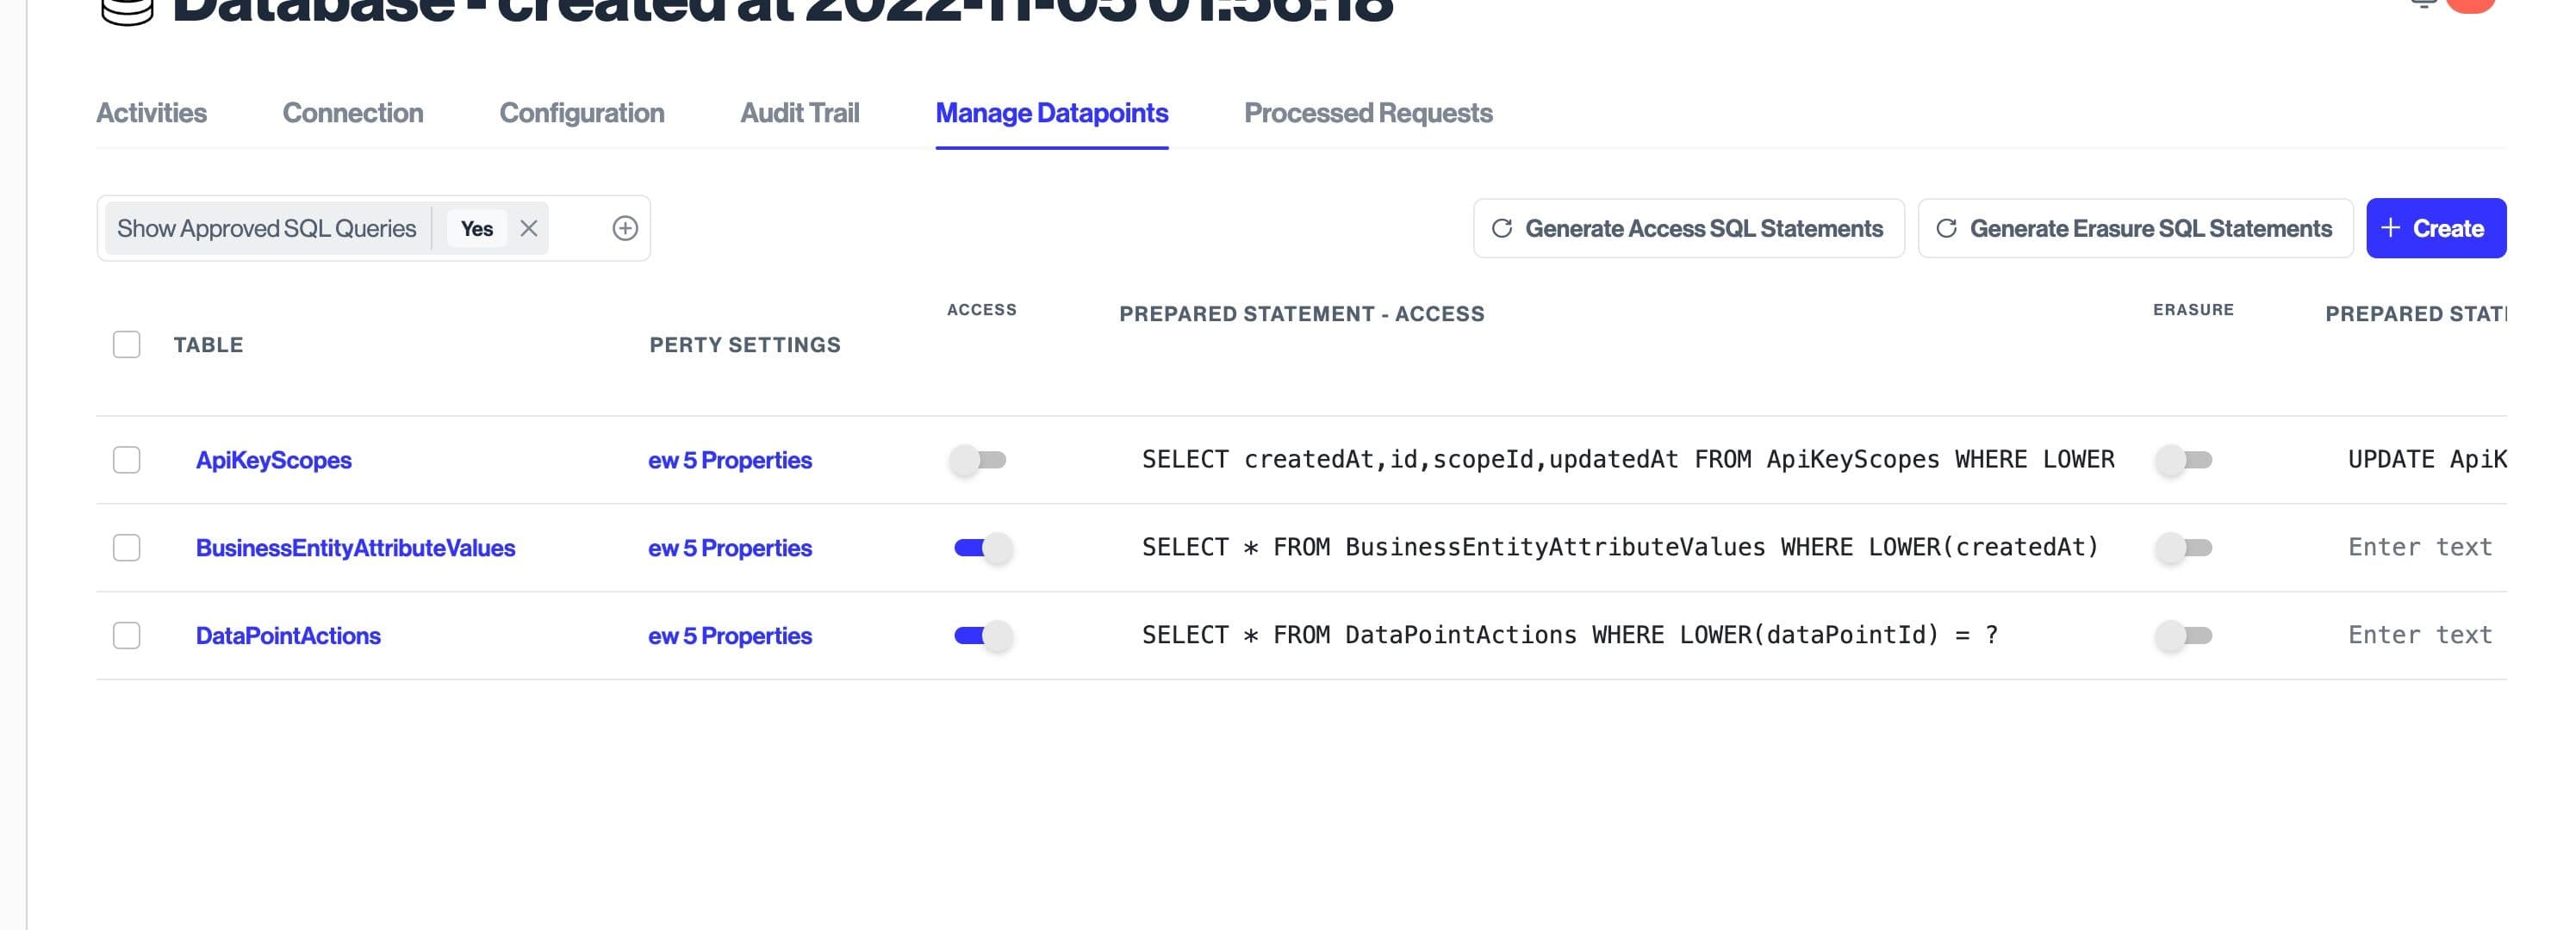Open the Yes value dropdown in filter

(x=477, y=229)
